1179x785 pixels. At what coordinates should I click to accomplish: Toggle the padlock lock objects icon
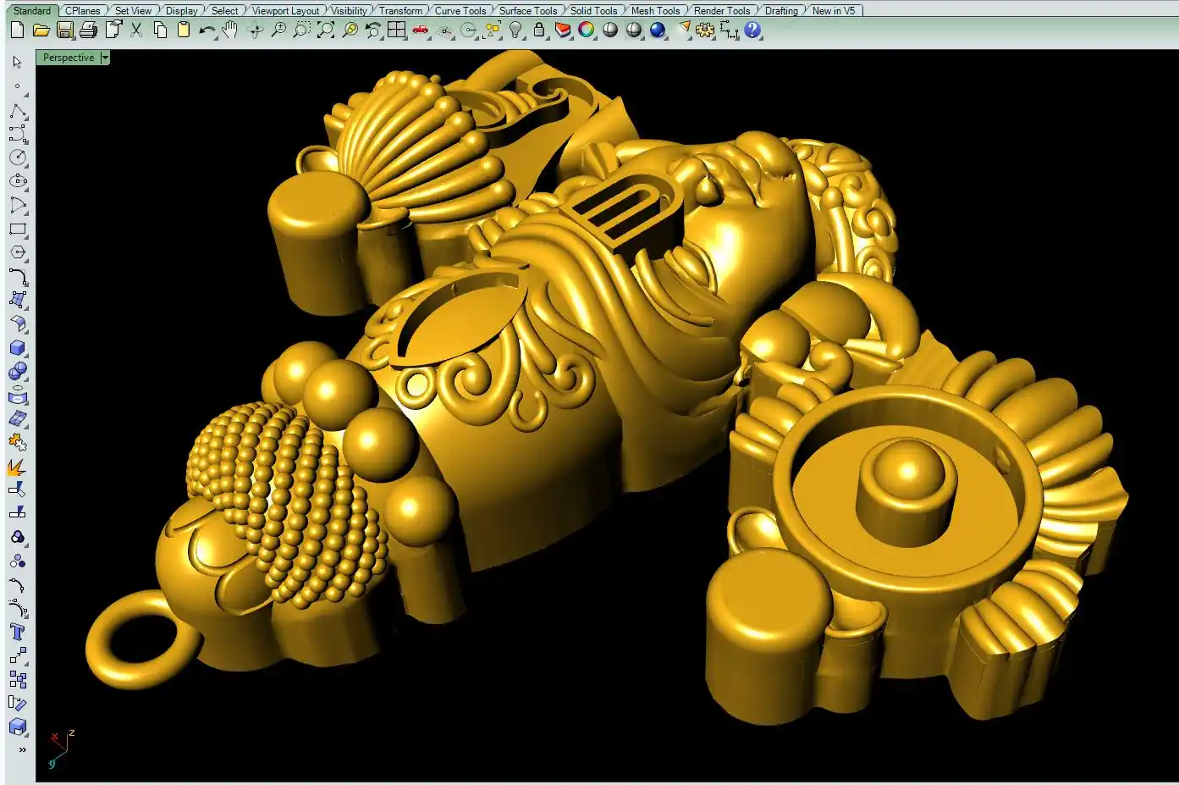click(539, 30)
